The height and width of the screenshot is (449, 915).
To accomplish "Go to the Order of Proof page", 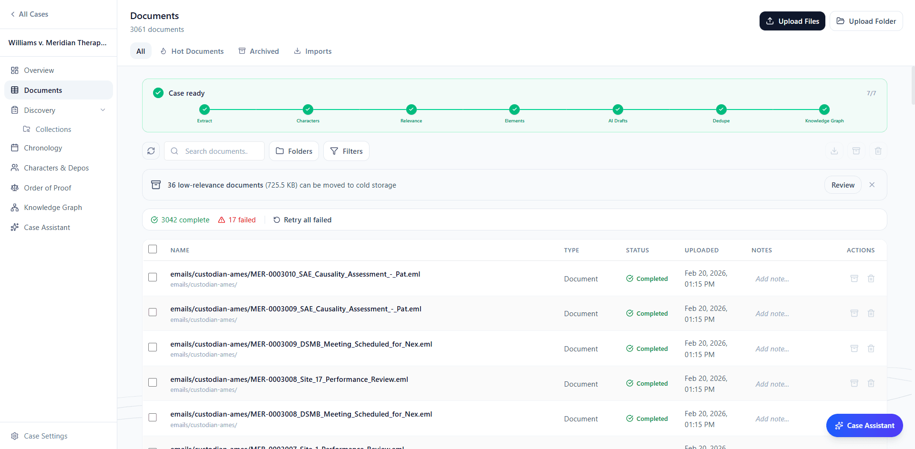I will (47, 188).
